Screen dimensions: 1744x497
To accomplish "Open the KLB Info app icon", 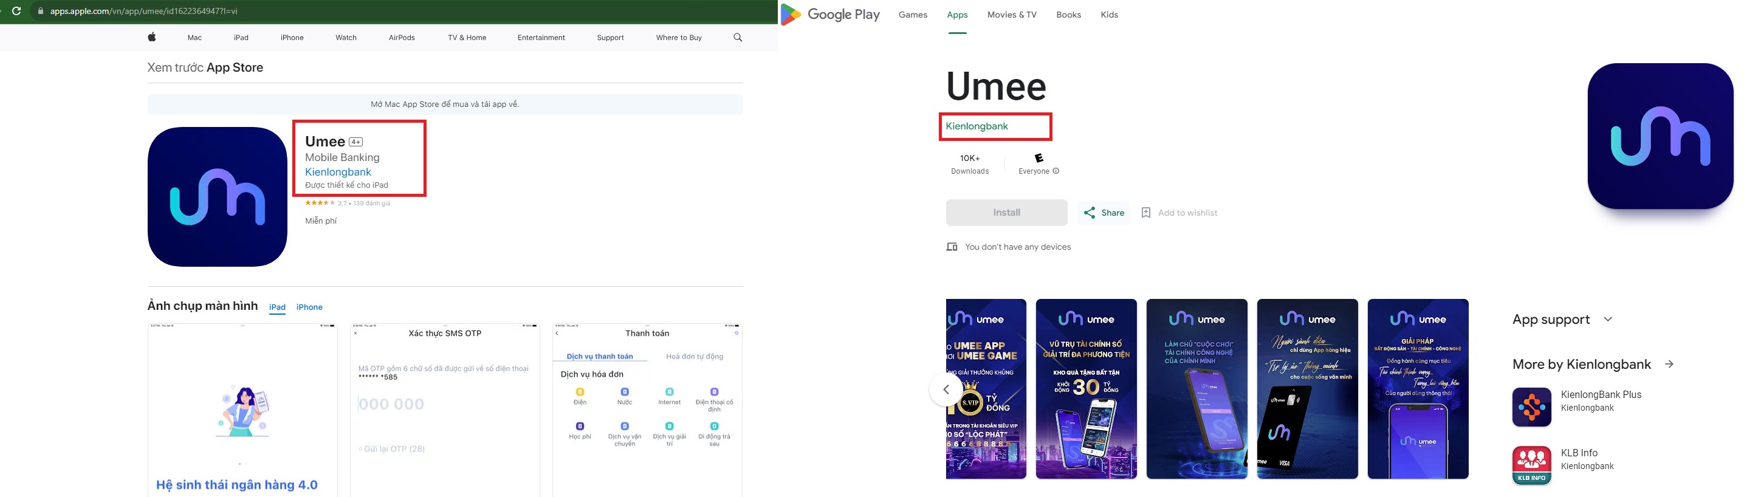I will 1531,465.
